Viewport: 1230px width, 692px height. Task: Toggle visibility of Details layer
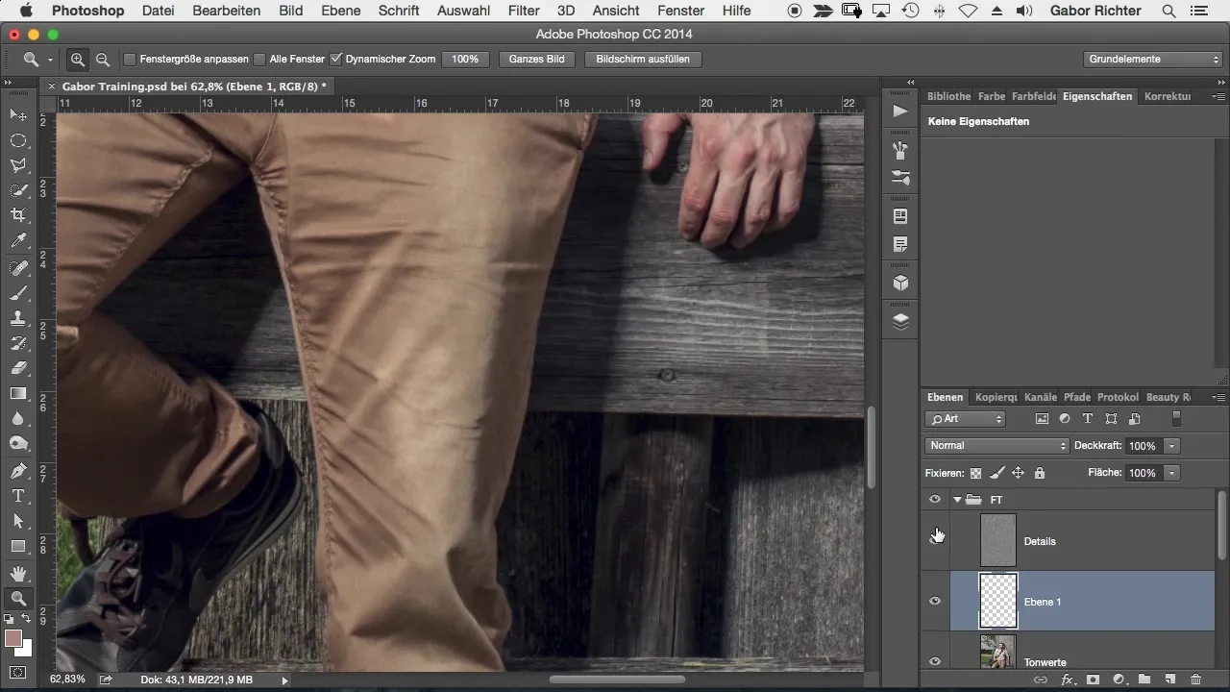tap(935, 541)
